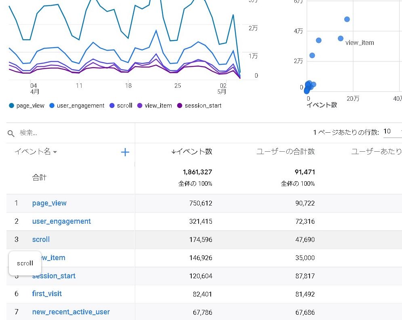The image size is (402, 320).
Task: Open the user_engagement event link
Action: (x=61, y=221)
